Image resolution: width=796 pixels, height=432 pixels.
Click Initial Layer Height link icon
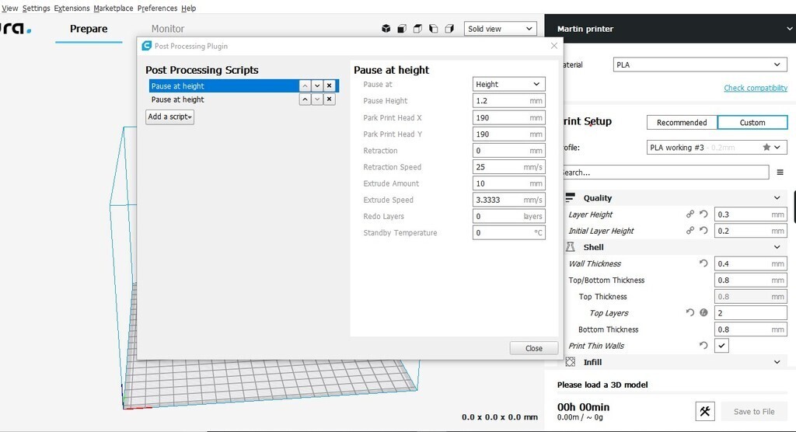pos(690,231)
